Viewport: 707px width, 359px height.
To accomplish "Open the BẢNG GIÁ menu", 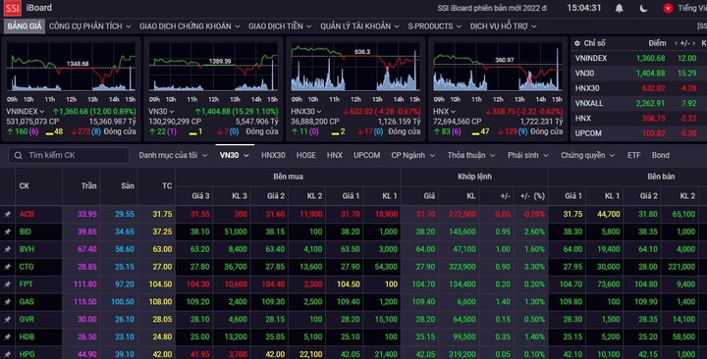I will click(x=25, y=26).
